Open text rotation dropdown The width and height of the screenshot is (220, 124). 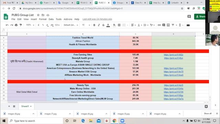(152, 25)
